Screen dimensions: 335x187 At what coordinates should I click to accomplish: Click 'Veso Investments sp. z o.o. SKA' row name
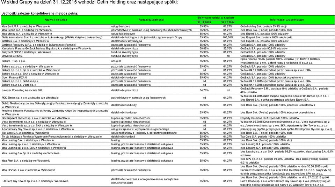[37, 125]
